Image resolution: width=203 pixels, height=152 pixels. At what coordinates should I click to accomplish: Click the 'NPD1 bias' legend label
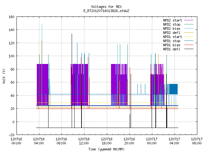coord(172,45)
